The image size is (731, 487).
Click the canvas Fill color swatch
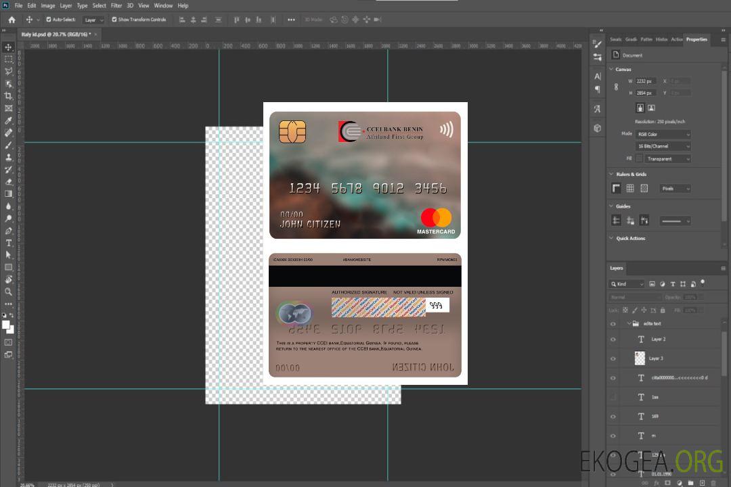point(639,159)
